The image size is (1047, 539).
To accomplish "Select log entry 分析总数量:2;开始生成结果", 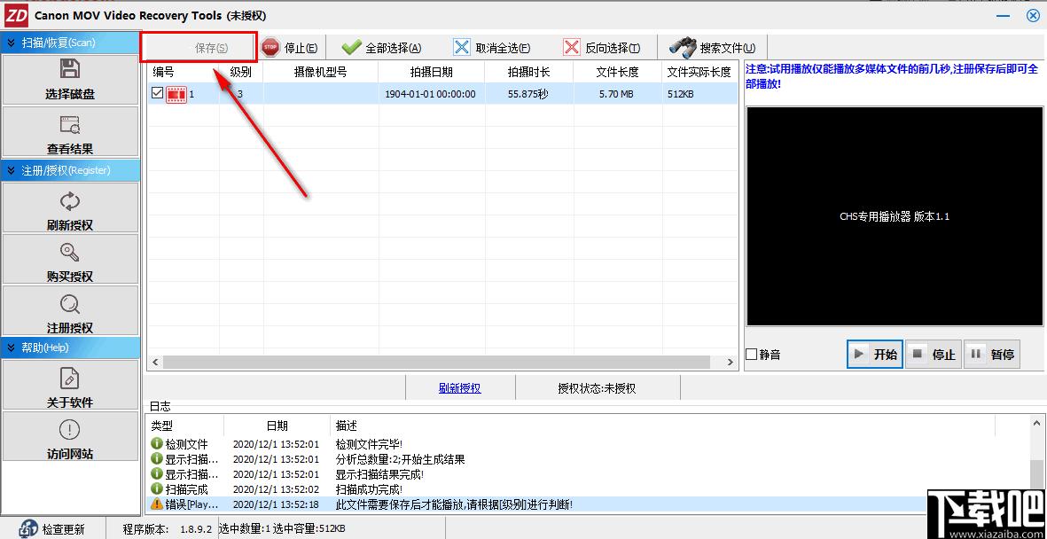I will 400,459.
